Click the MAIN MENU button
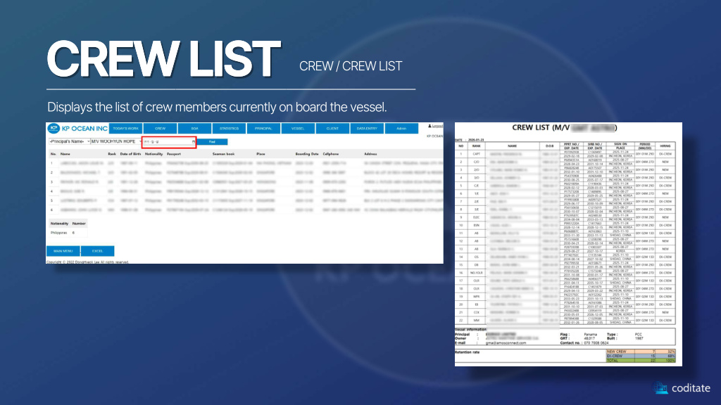This screenshot has height=405, width=721. coord(63,250)
